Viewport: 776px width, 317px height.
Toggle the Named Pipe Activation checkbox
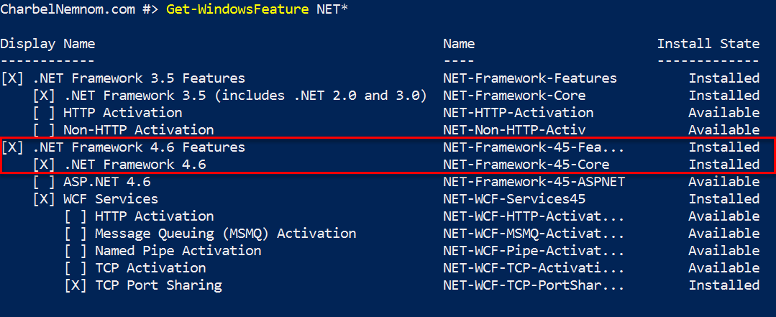point(76,251)
